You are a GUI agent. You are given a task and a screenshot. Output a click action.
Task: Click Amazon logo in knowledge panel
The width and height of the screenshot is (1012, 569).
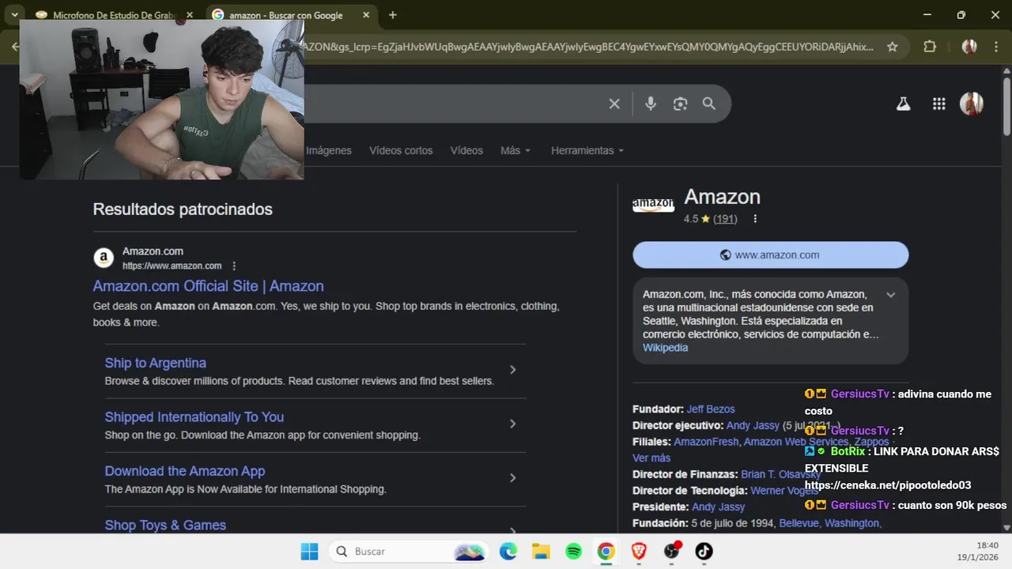(x=653, y=205)
